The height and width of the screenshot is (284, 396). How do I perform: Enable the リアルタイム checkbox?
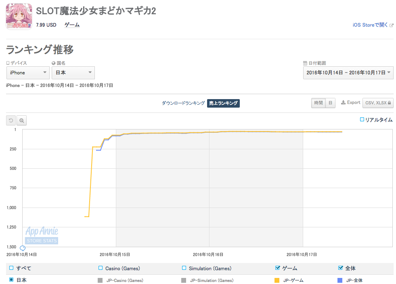pyautogui.click(x=362, y=119)
